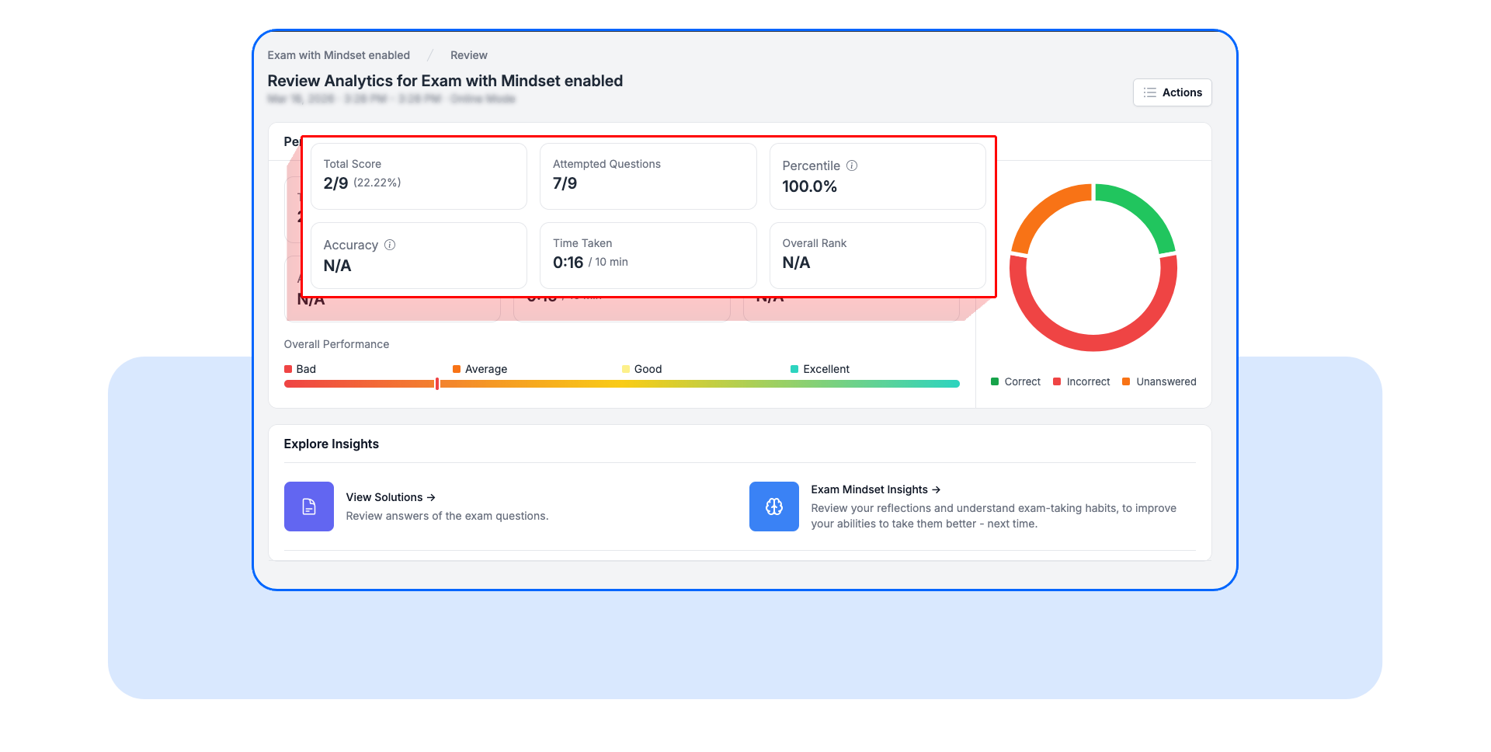Open the Exam Mindset Insights link

(x=875, y=489)
